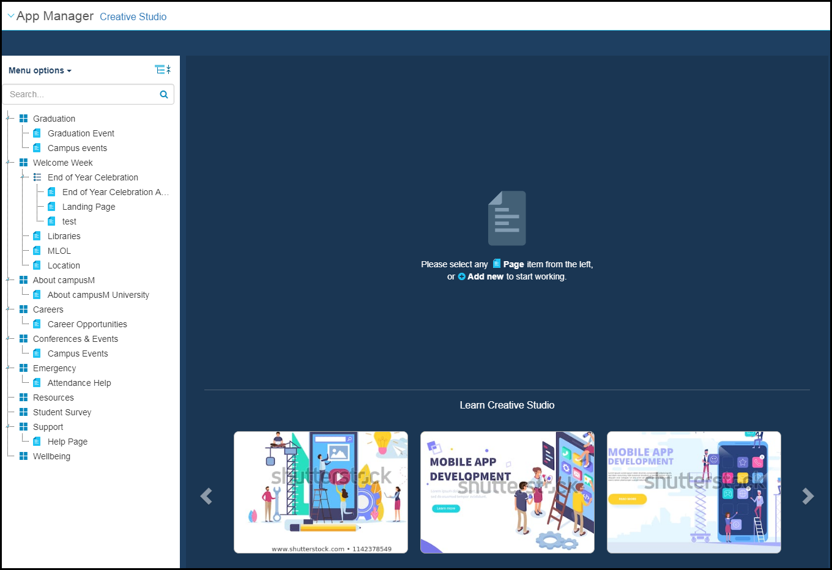The height and width of the screenshot is (570, 832).
Task: Select the test page label
Action: pyautogui.click(x=69, y=221)
